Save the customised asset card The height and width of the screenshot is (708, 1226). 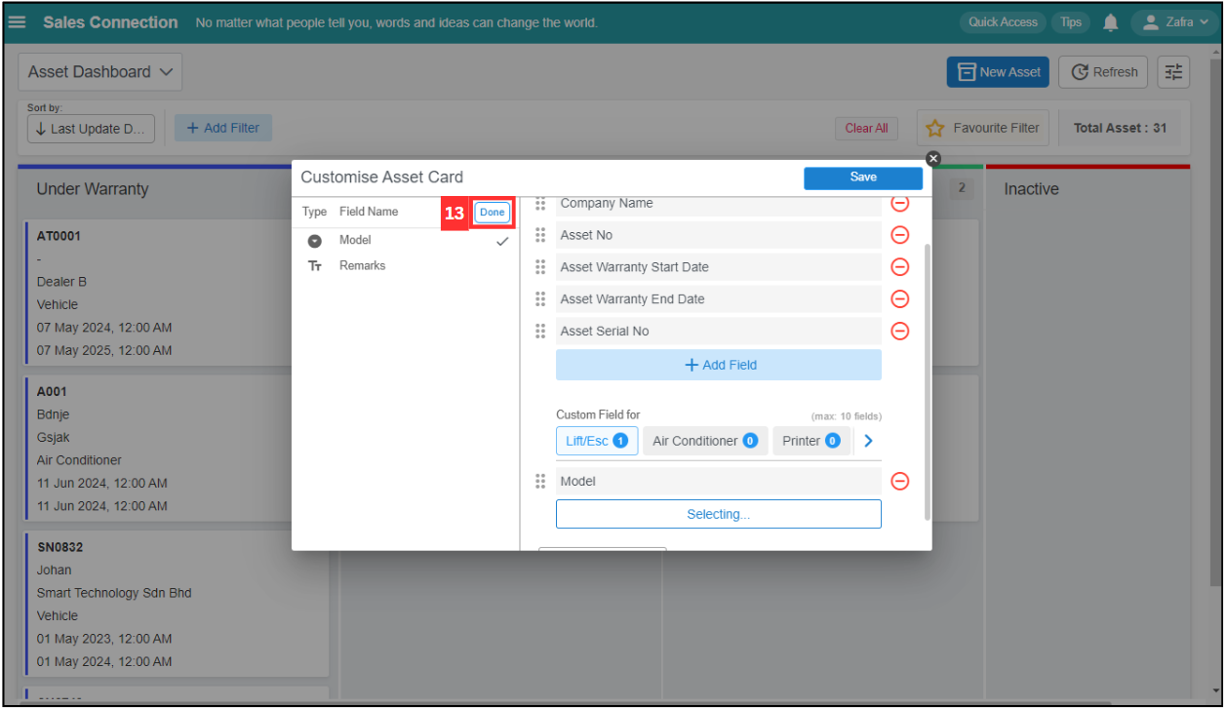[863, 177]
